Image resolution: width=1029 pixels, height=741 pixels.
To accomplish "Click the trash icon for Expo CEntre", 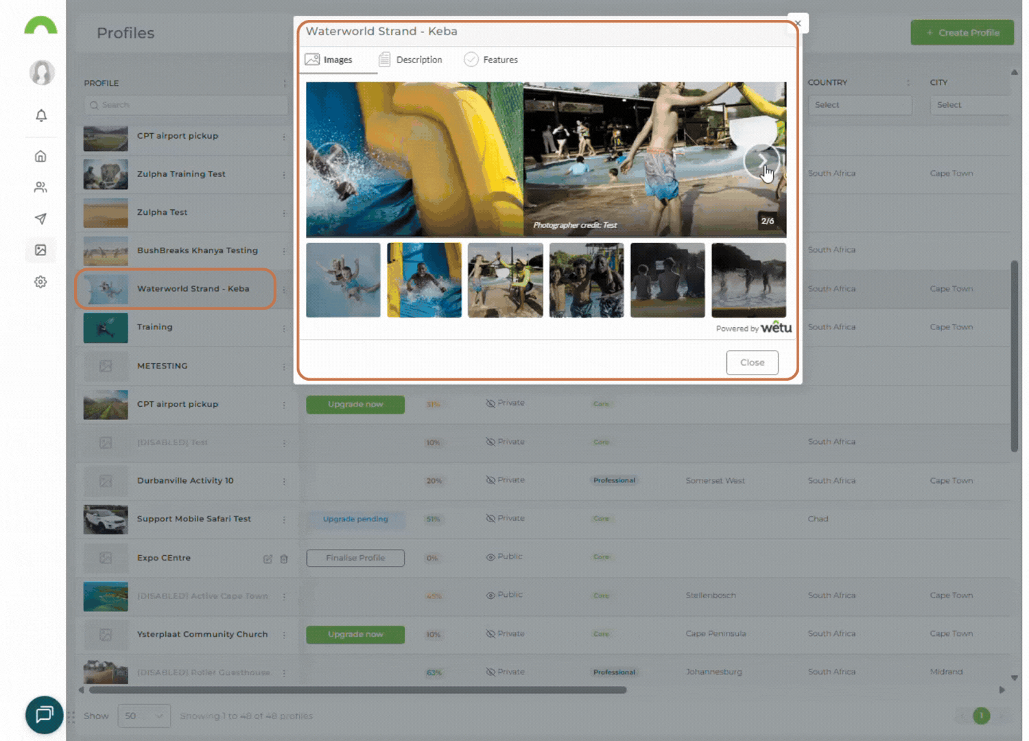I will (x=284, y=559).
